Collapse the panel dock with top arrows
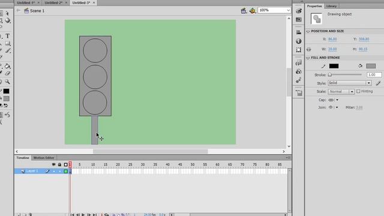The image size is (384, 216). coord(302,1)
